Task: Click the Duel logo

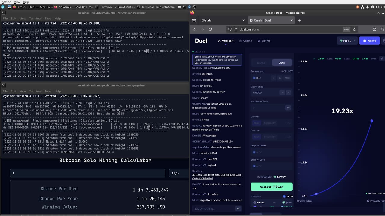Action: (201, 41)
